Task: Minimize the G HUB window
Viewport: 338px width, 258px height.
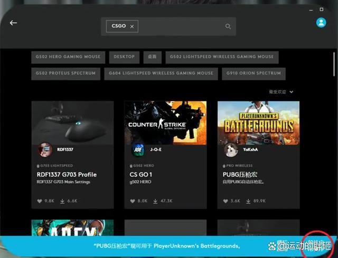Action: click(311, 10)
